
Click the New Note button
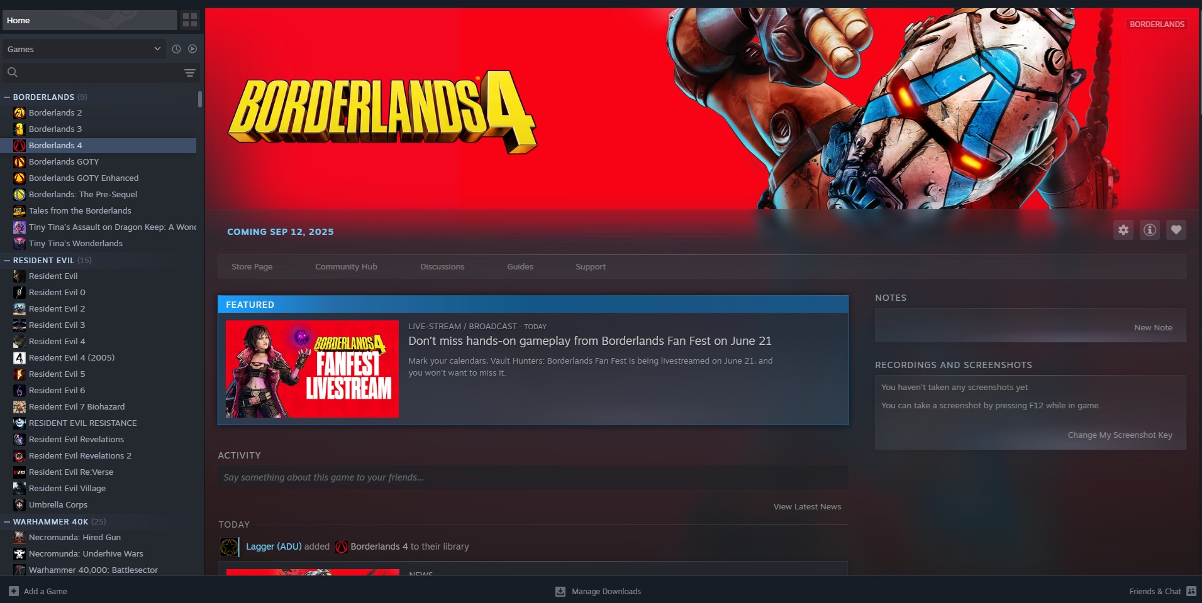[1153, 328]
